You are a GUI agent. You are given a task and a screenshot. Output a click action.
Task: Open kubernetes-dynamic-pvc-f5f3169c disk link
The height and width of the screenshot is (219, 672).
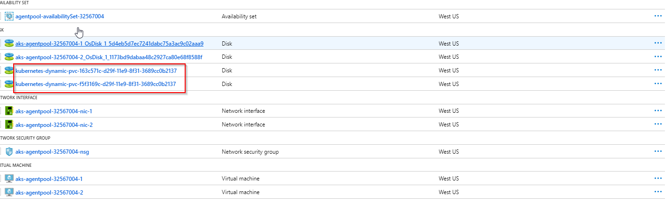(96, 84)
